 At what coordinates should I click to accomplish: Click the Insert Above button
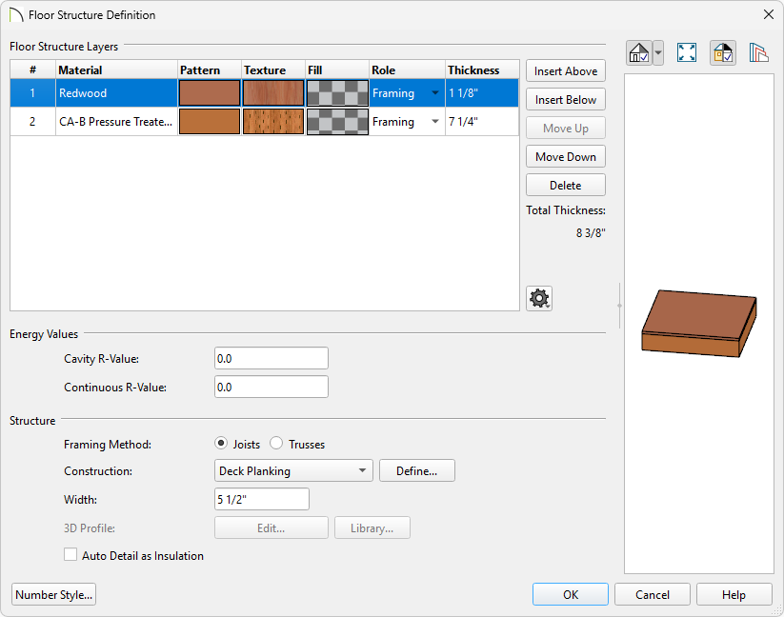pyautogui.click(x=566, y=71)
